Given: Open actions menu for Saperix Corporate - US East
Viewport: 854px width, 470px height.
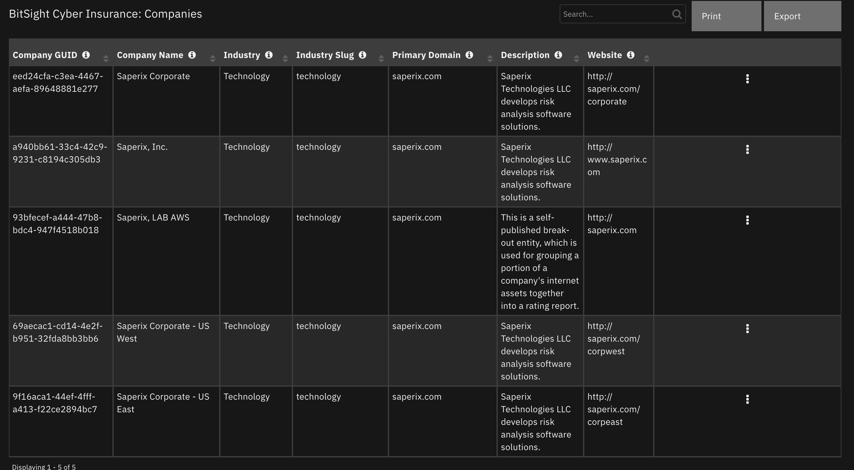Looking at the screenshot, I should (x=747, y=399).
